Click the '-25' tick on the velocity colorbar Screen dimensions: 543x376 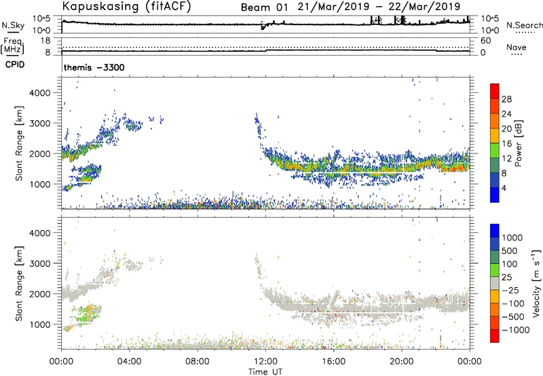510,290
